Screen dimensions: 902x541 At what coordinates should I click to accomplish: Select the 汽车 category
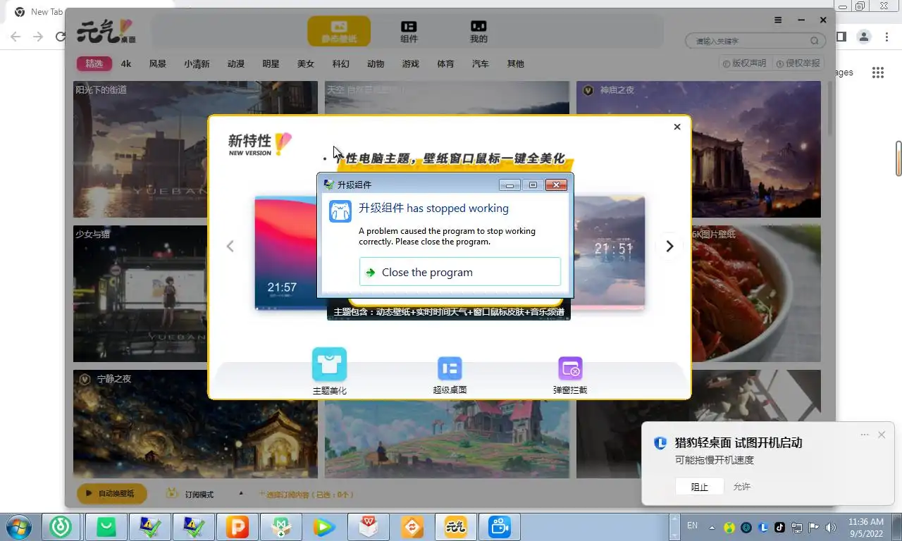(481, 64)
